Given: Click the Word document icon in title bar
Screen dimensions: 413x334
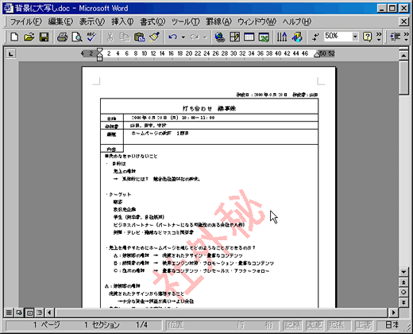Looking at the screenshot, I should tap(9, 8).
